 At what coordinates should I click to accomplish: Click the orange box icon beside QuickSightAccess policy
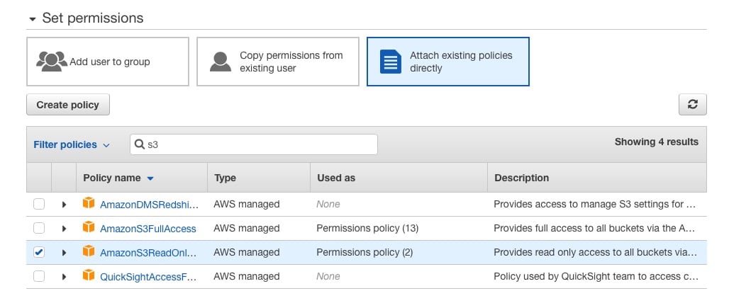89,275
